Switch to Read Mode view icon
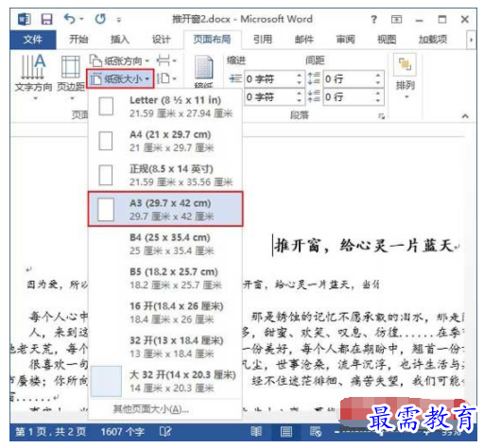The width and height of the screenshot is (484, 448). coord(256,431)
